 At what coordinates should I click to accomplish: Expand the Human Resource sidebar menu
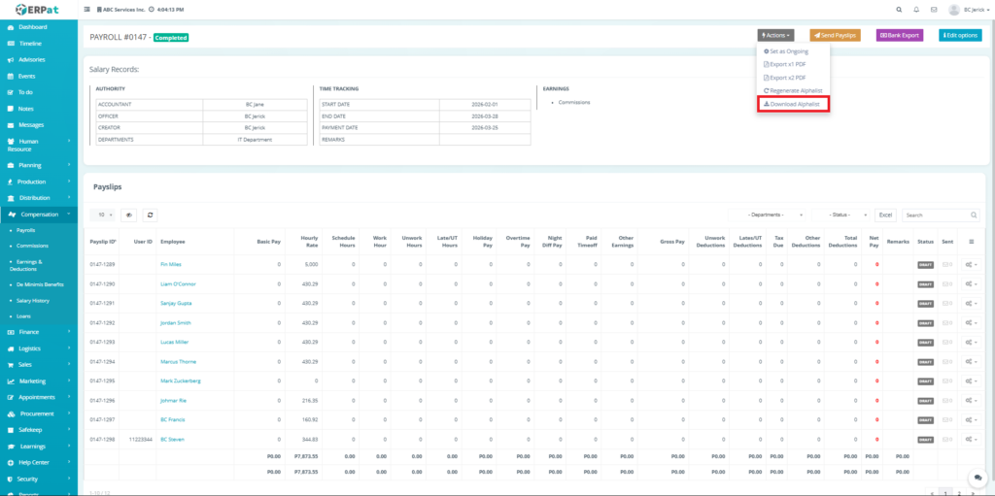point(39,145)
